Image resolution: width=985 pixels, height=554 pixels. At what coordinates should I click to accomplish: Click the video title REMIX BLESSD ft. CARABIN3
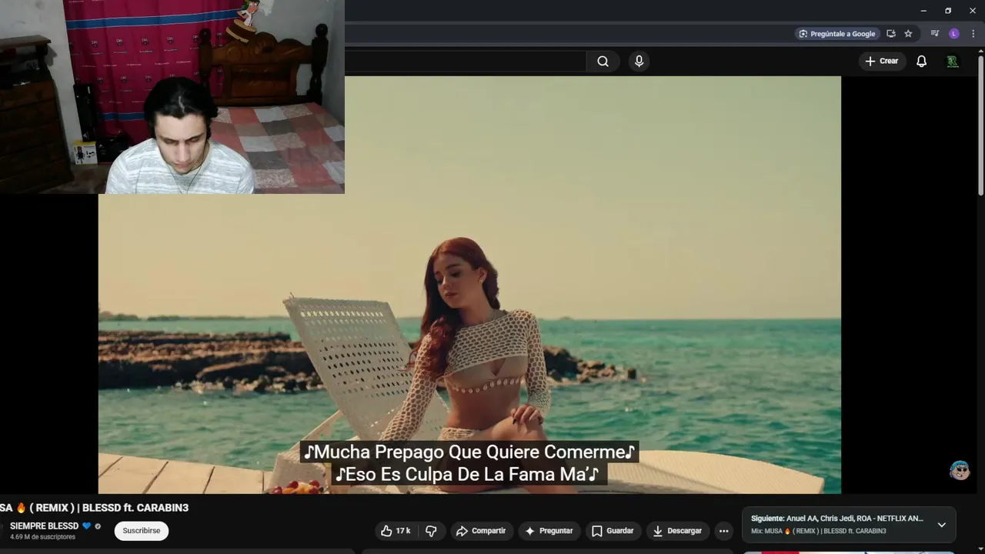coord(94,508)
